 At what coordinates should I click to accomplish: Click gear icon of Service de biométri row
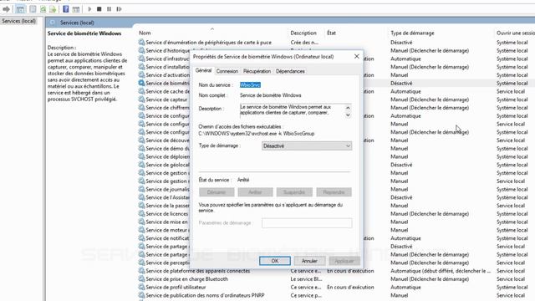point(141,83)
